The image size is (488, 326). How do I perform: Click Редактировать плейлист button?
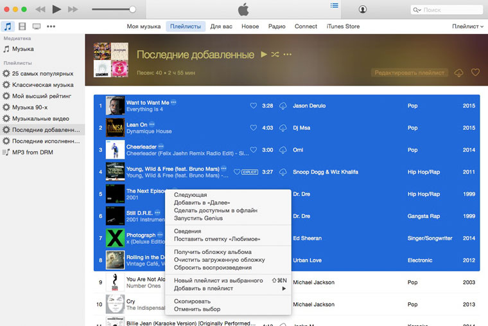(409, 73)
